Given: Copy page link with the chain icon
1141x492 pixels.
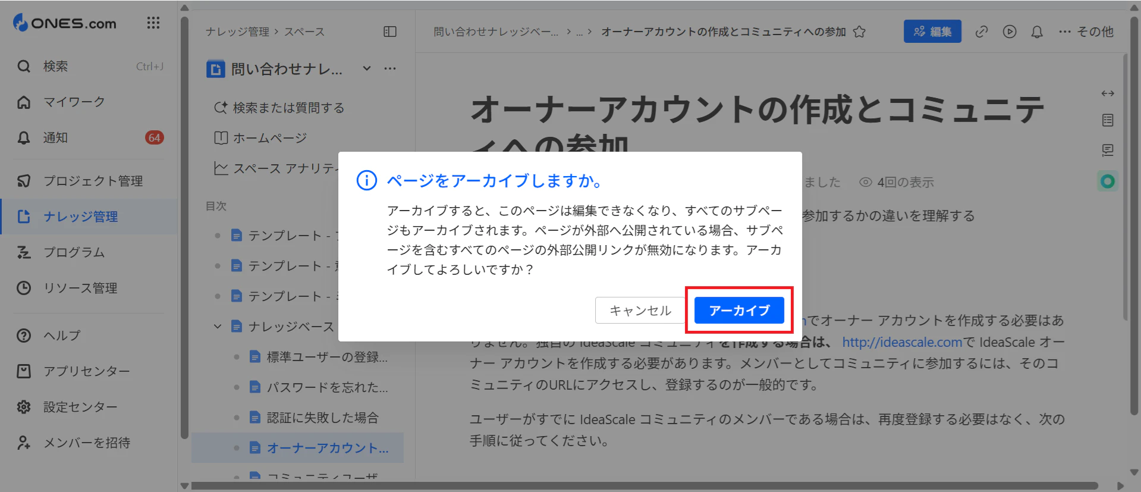Looking at the screenshot, I should pyautogui.click(x=982, y=32).
